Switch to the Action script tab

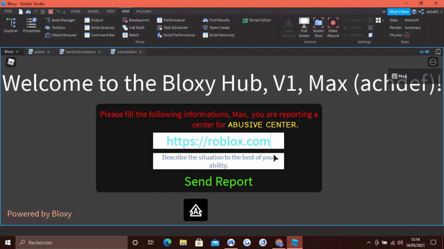pyautogui.click(x=40, y=52)
